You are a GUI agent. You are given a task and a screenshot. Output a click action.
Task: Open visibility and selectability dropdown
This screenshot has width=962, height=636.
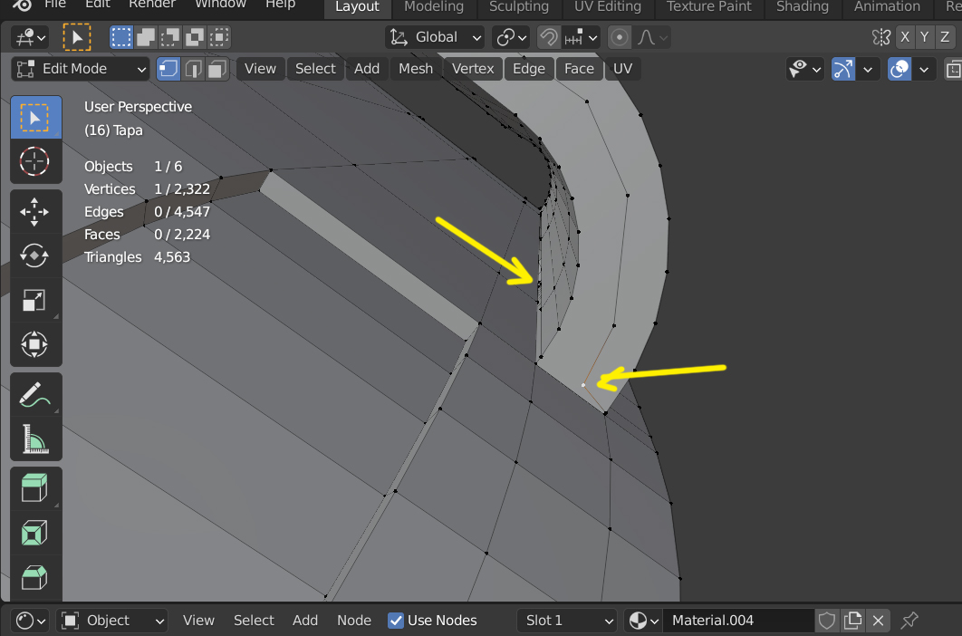coord(805,69)
